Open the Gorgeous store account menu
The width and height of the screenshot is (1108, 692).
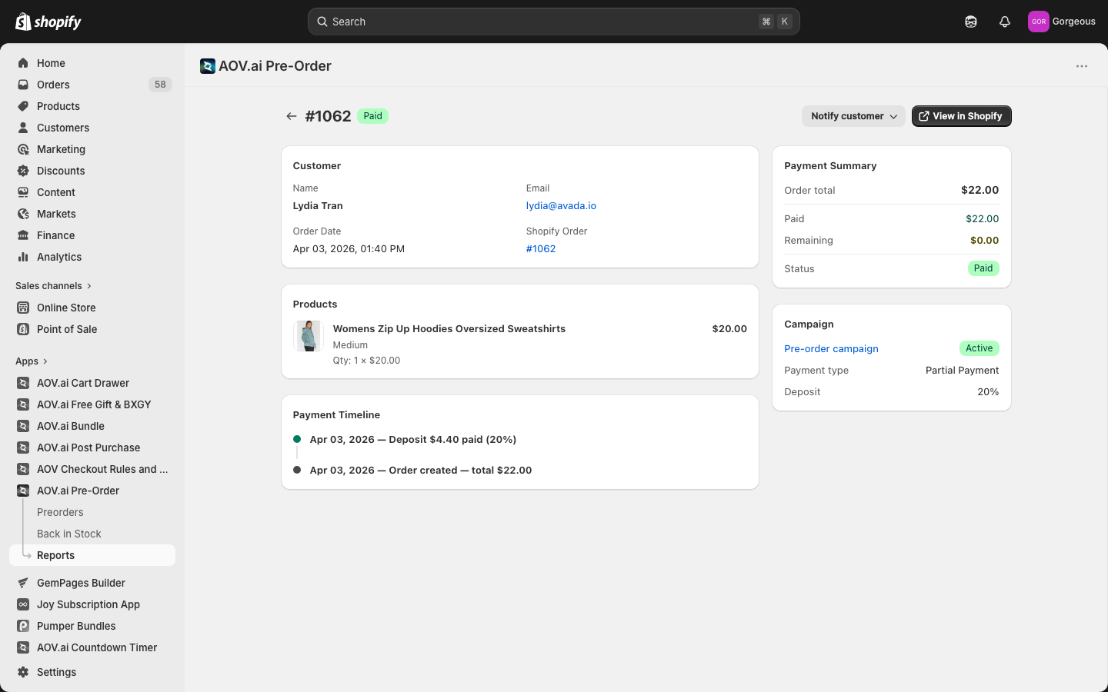tap(1062, 22)
